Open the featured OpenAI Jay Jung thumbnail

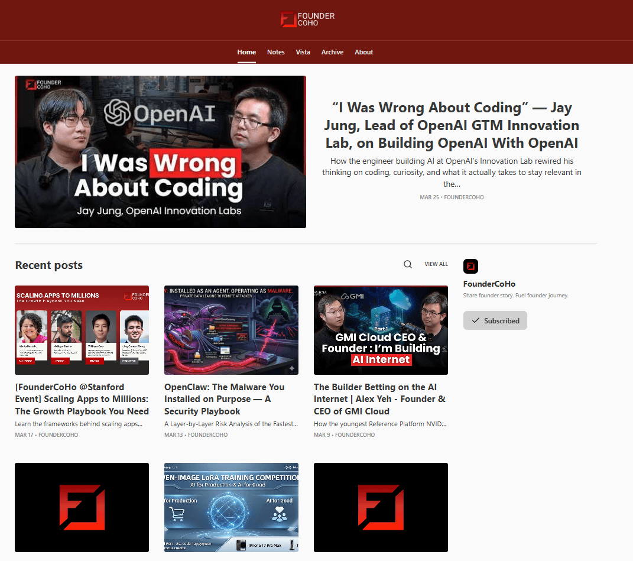(x=160, y=152)
